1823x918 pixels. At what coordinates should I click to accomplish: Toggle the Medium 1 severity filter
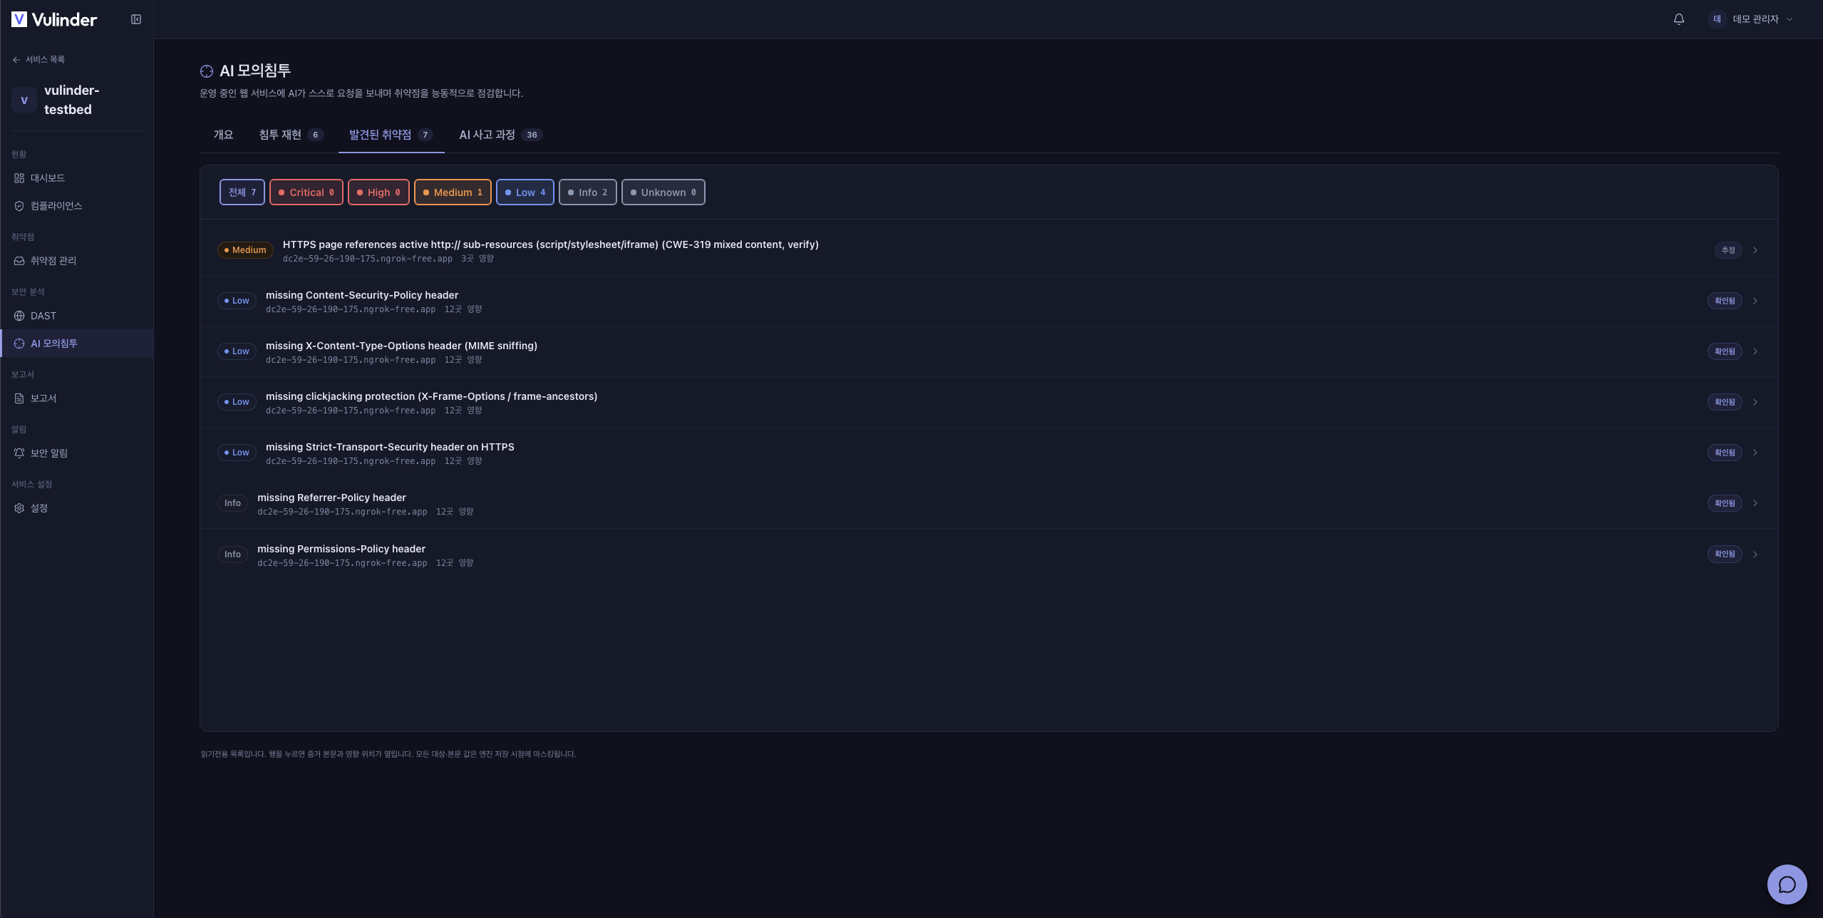453,192
